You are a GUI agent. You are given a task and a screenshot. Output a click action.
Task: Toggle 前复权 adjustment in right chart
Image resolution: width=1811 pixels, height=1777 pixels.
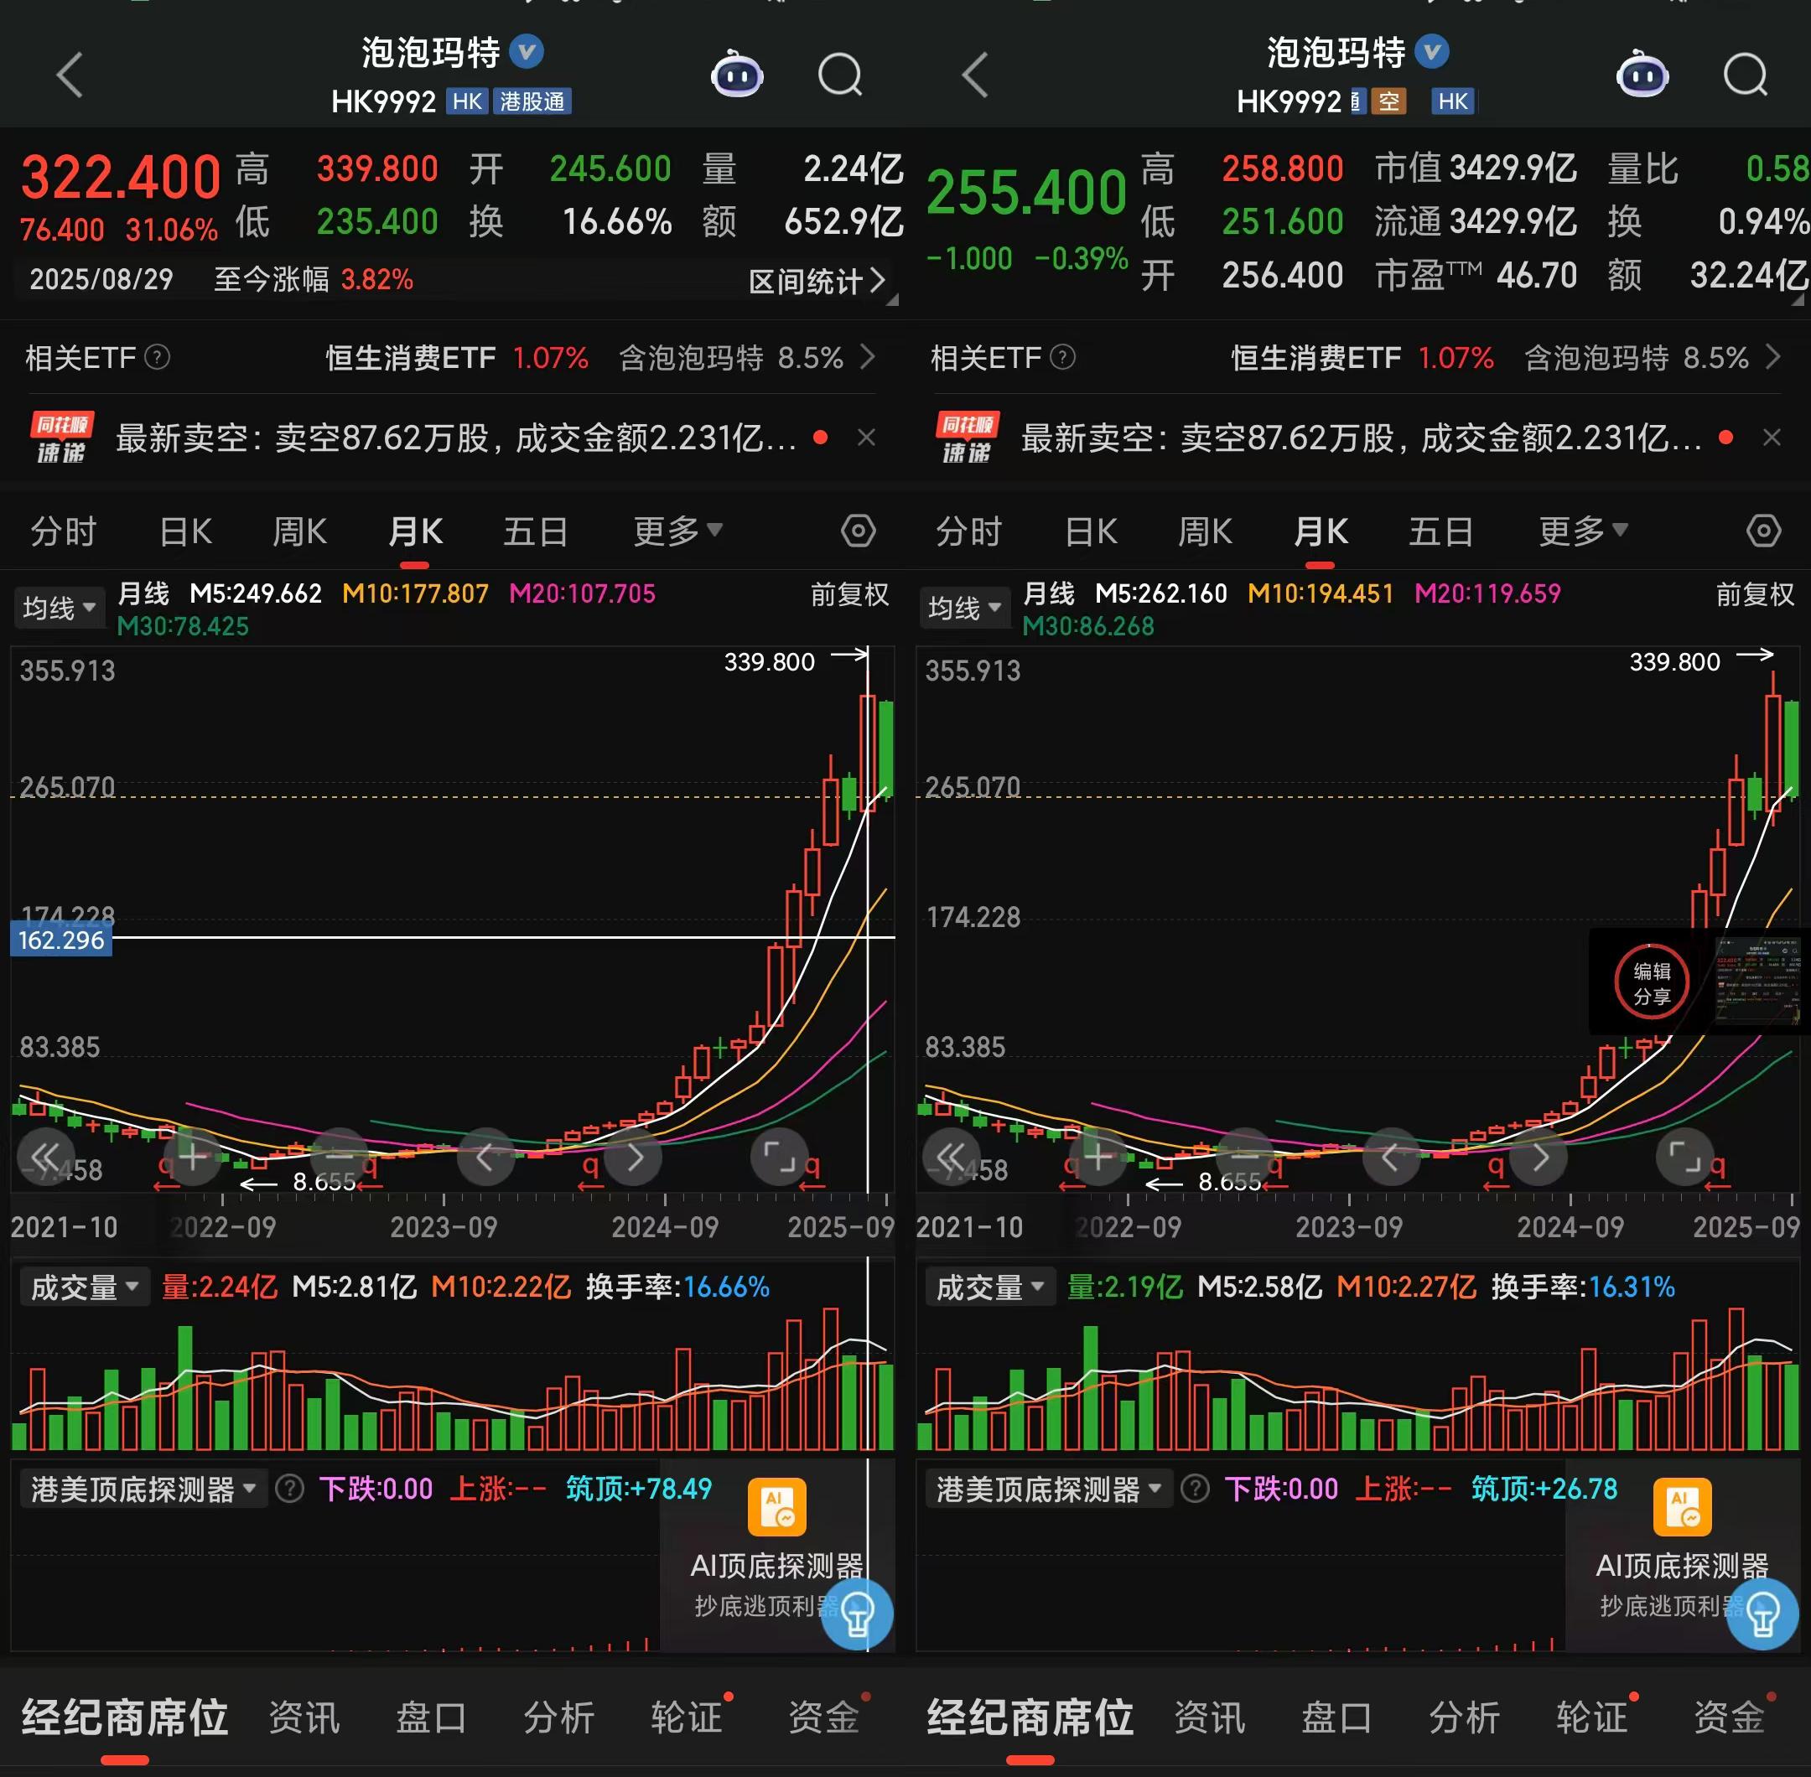pyautogui.click(x=1755, y=594)
